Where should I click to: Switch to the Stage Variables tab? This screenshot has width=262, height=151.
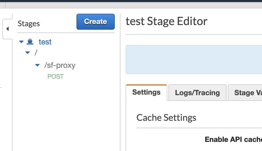click(x=245, y=93)
